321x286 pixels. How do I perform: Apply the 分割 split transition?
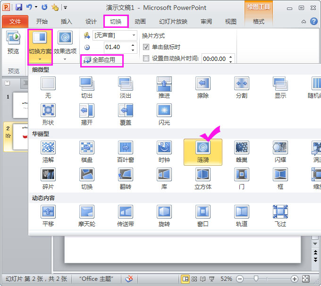pos(242,87)
